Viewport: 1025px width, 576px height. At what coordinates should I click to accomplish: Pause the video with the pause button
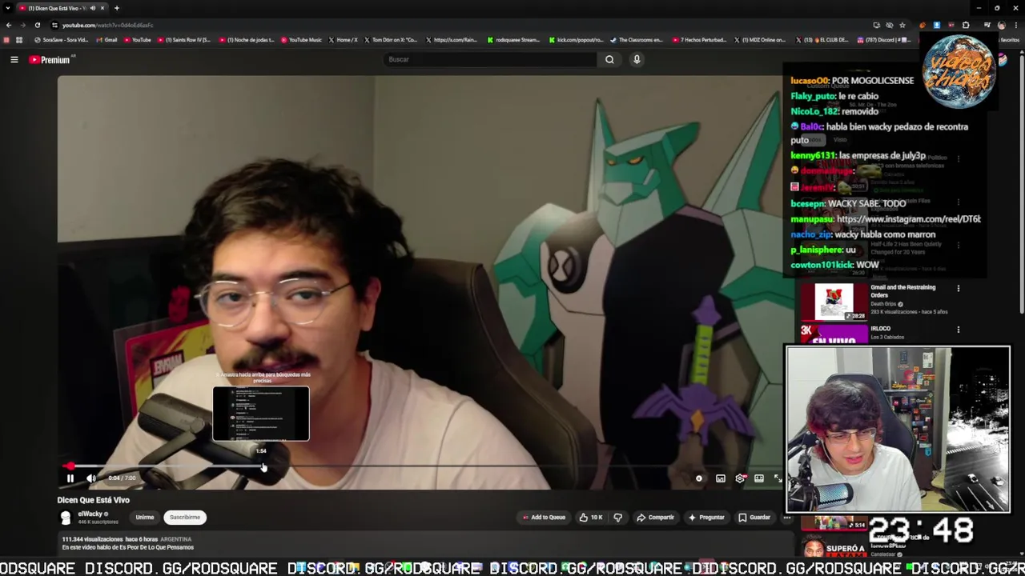coord(70,478)
